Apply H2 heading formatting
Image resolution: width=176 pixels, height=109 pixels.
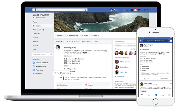[x=58, y=73]
